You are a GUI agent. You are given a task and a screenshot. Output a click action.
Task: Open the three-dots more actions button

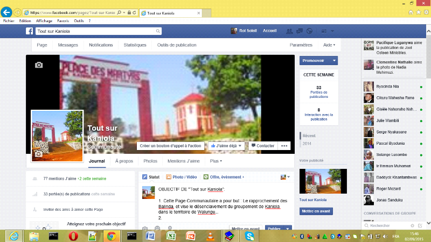pyautogui.click(x=284, y=146)
